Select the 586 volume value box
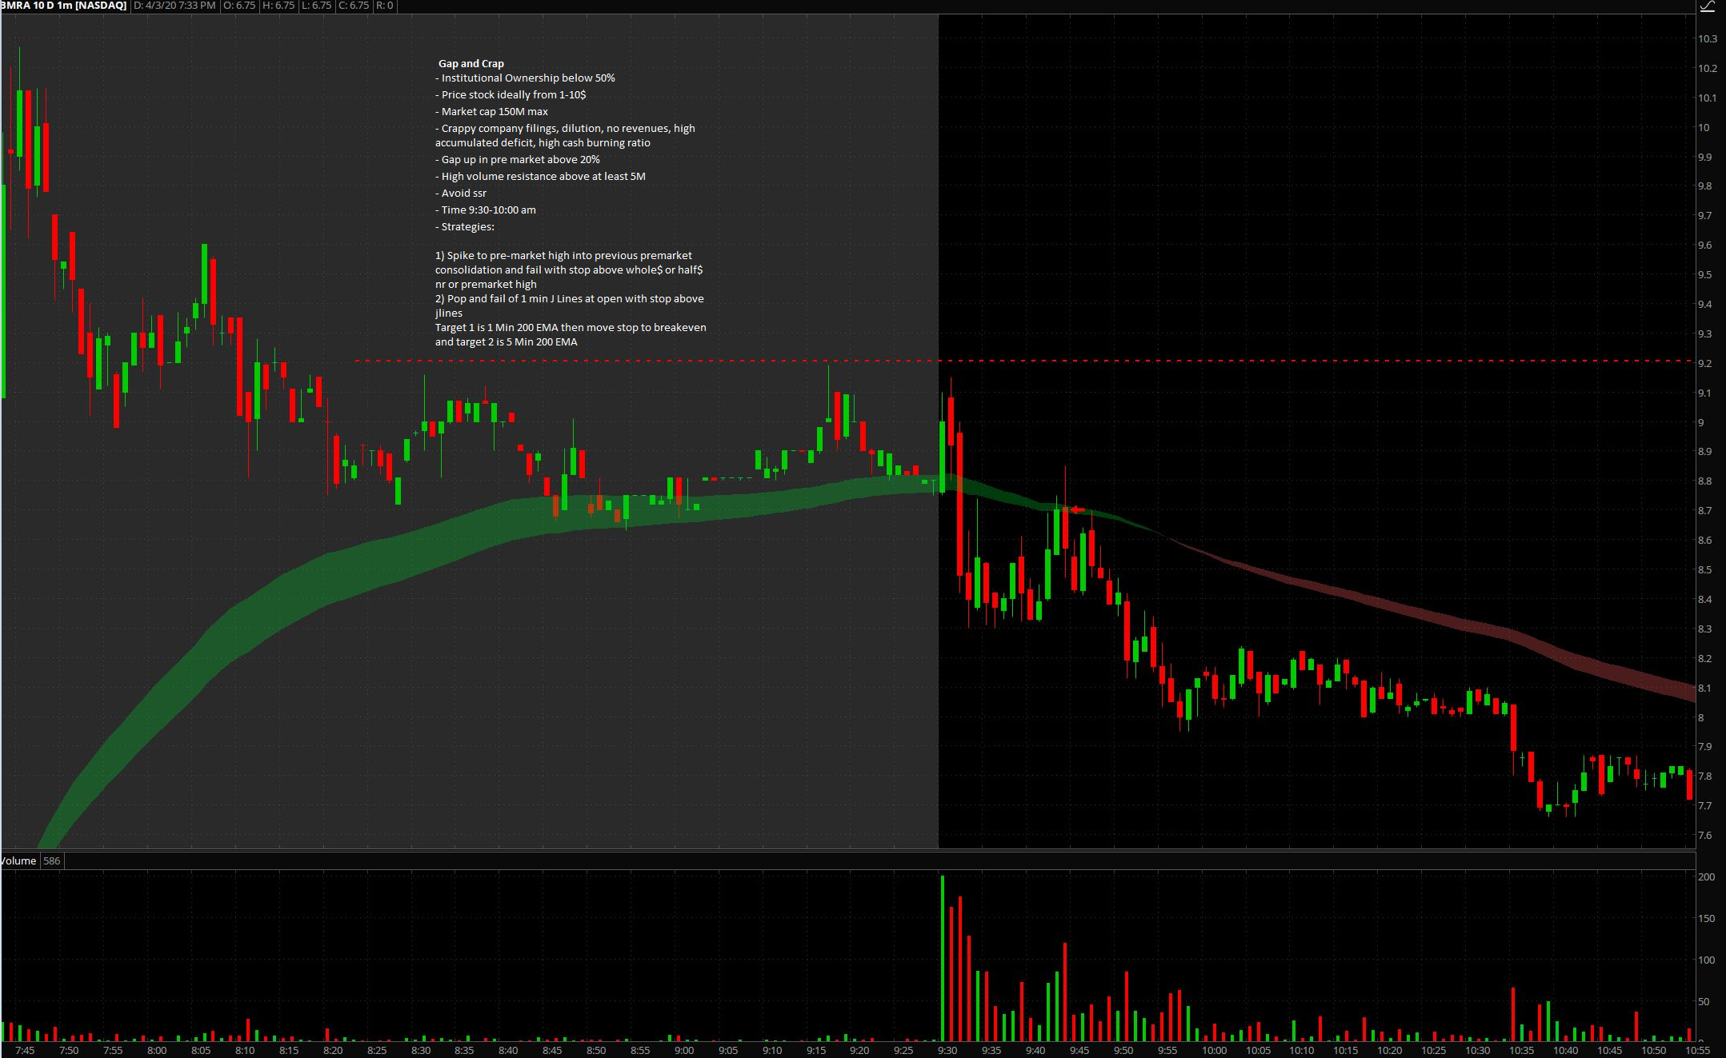 point(52,860)
